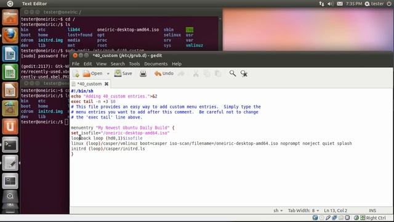Image resolution: width=394 pixels, height=222 pixels.
Task: Undo the last edit
Action: click(x=164, y=73)
